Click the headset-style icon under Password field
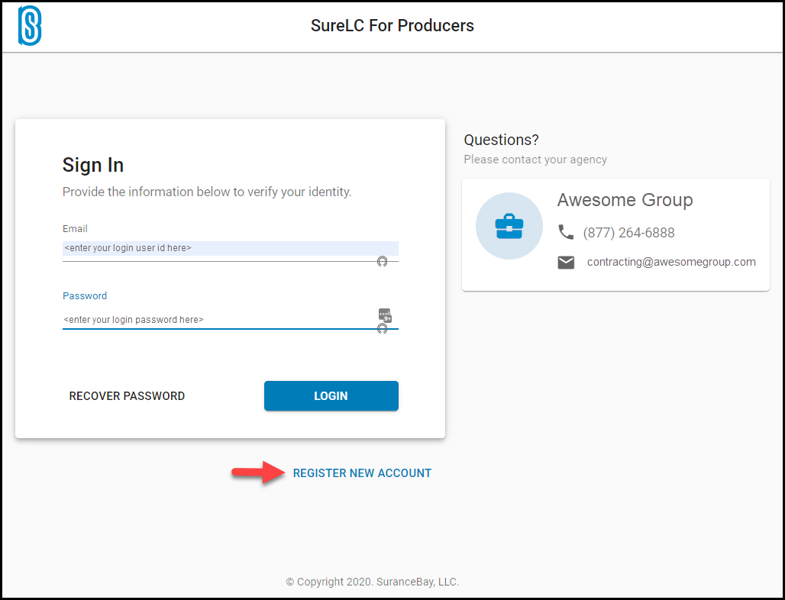Screen dimensions: 785x600 [382, 328]
